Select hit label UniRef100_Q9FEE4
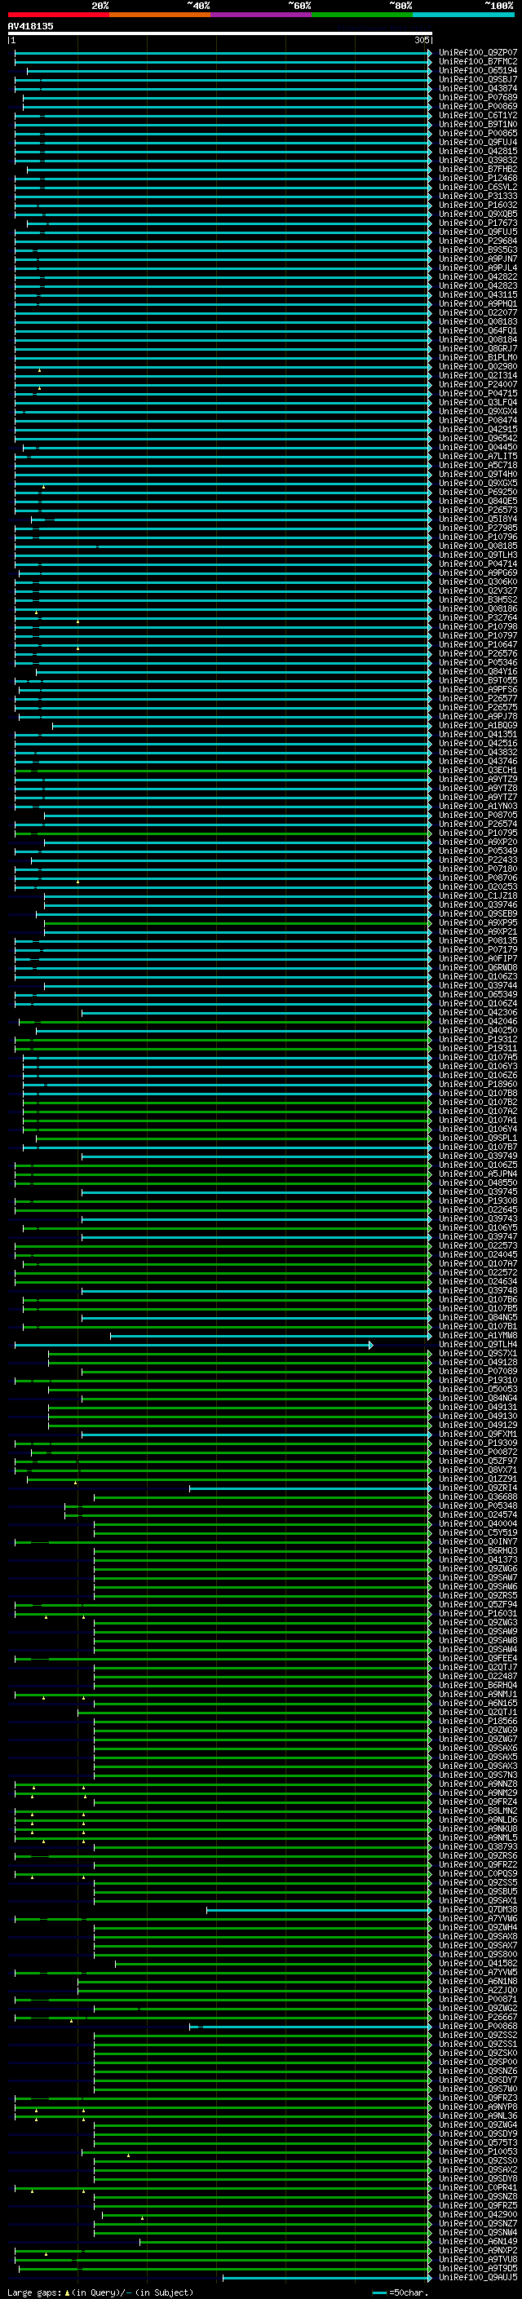The image size is (522, 2299). coord(478,1658)
